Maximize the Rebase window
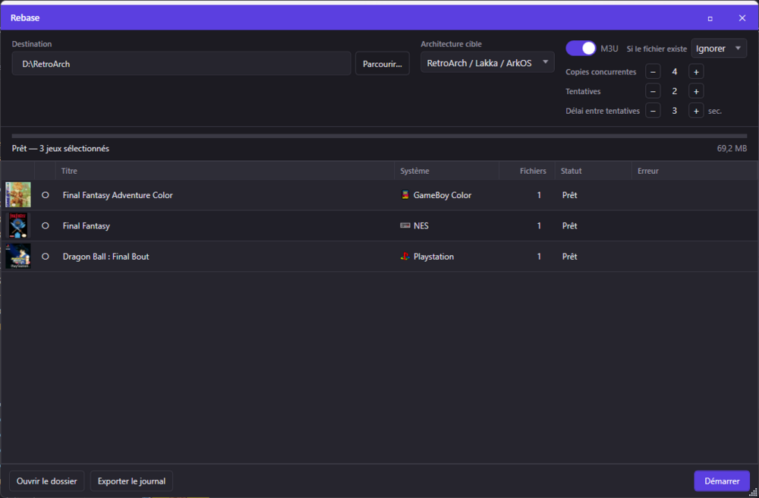The width and height of the screenshot is (759, 498). 710,18
